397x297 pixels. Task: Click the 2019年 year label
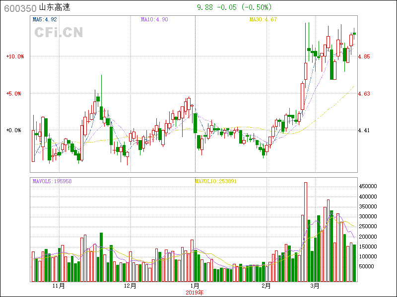point(195,293)
